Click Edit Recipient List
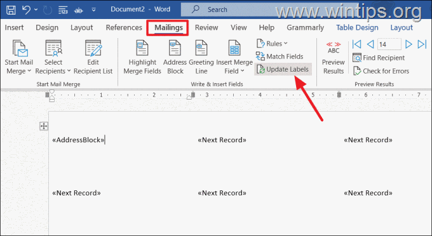 pos(93,57)
